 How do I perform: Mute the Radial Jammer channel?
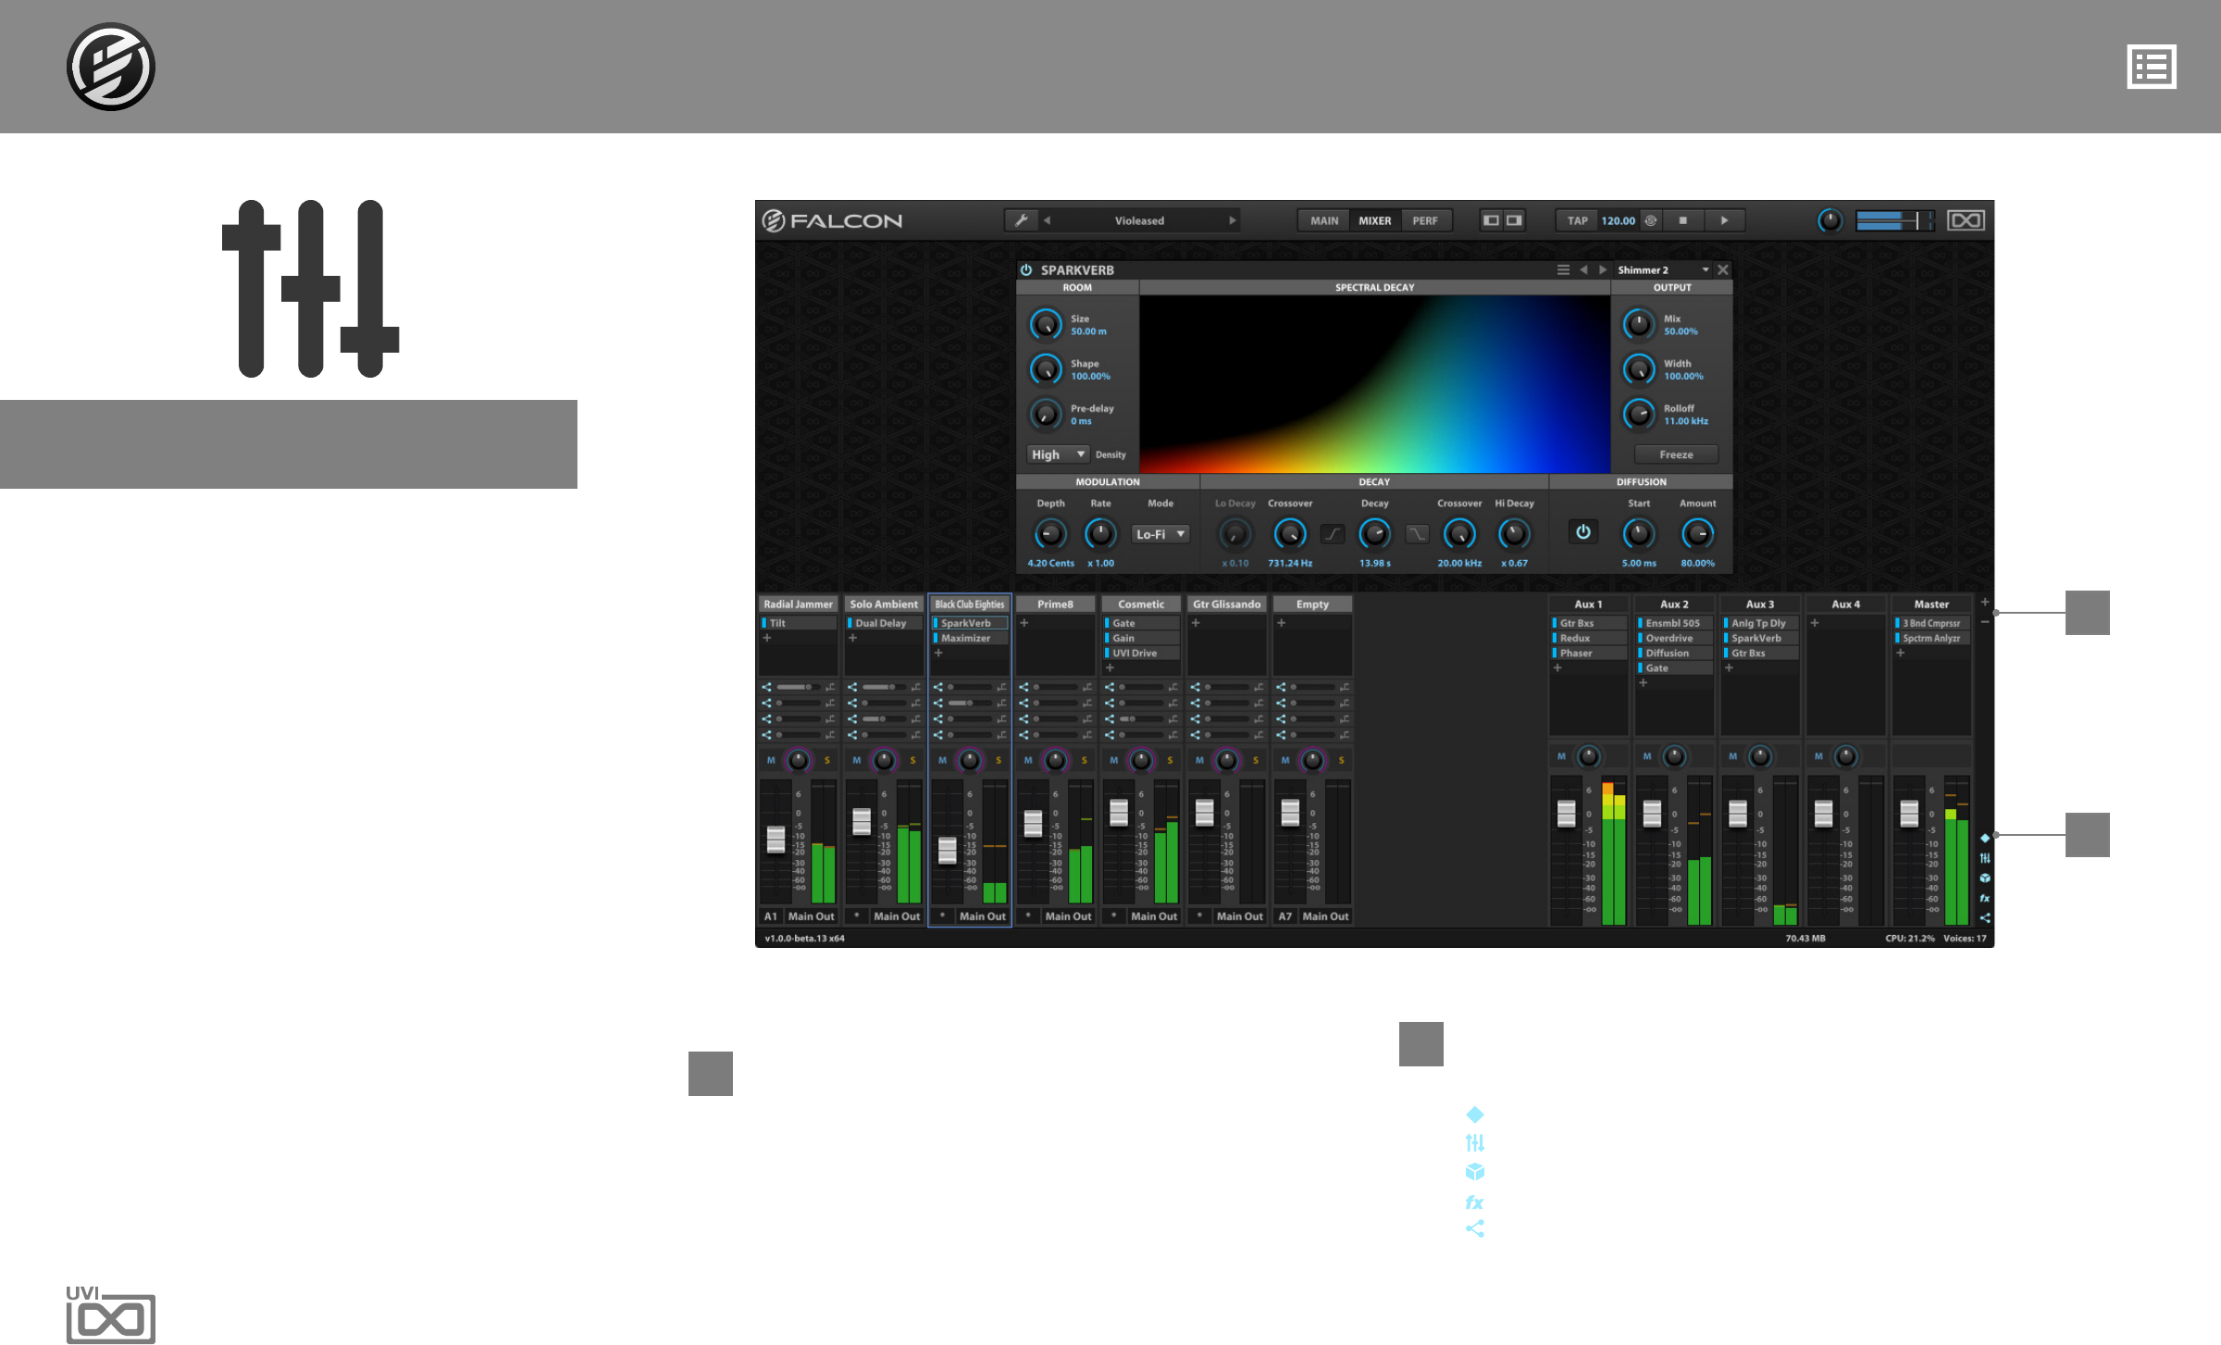pyautogui.click(x=770, y=760)
